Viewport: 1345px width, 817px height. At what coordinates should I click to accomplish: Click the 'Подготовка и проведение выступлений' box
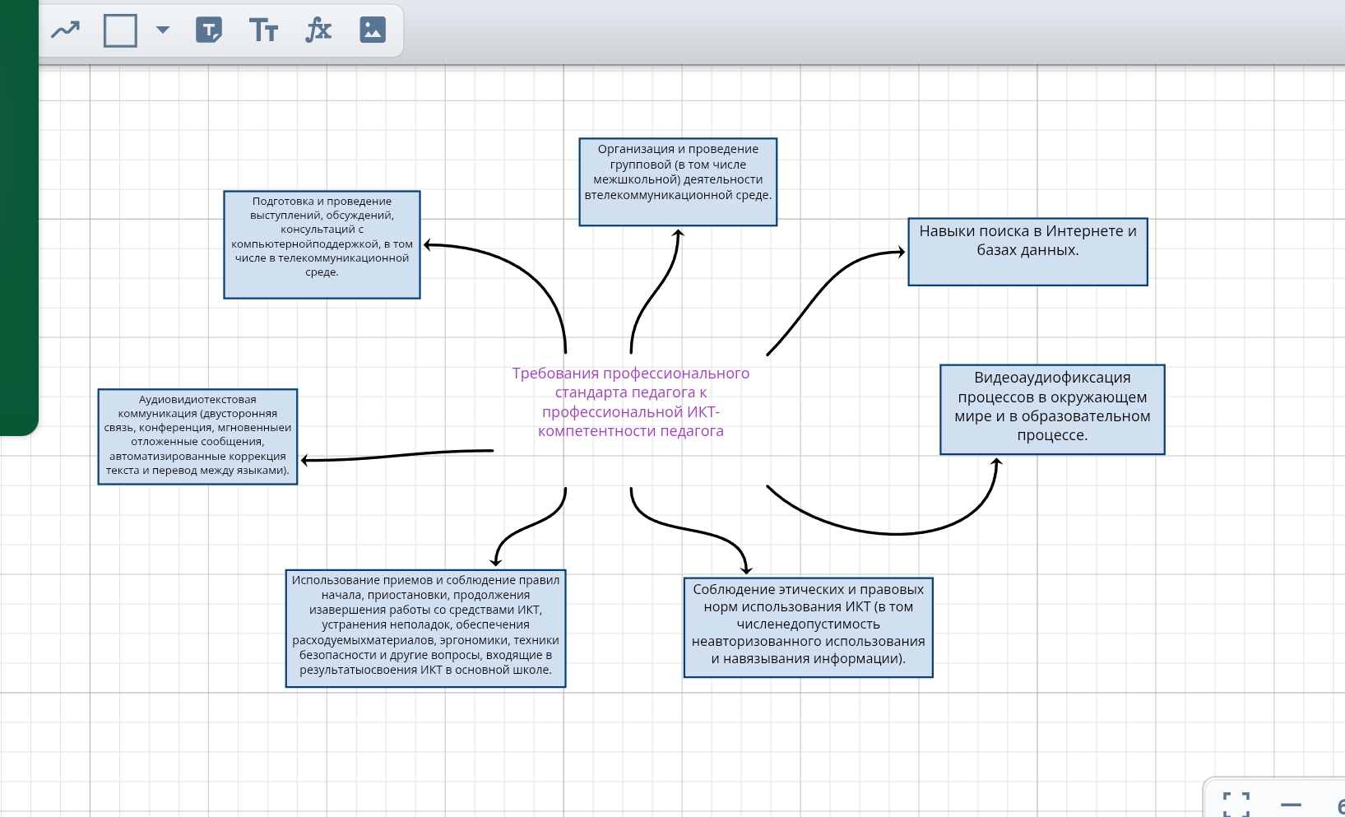322,244
